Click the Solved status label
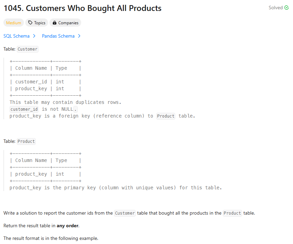The width and height of the screenshot is (293, 244). pos(276,8)
